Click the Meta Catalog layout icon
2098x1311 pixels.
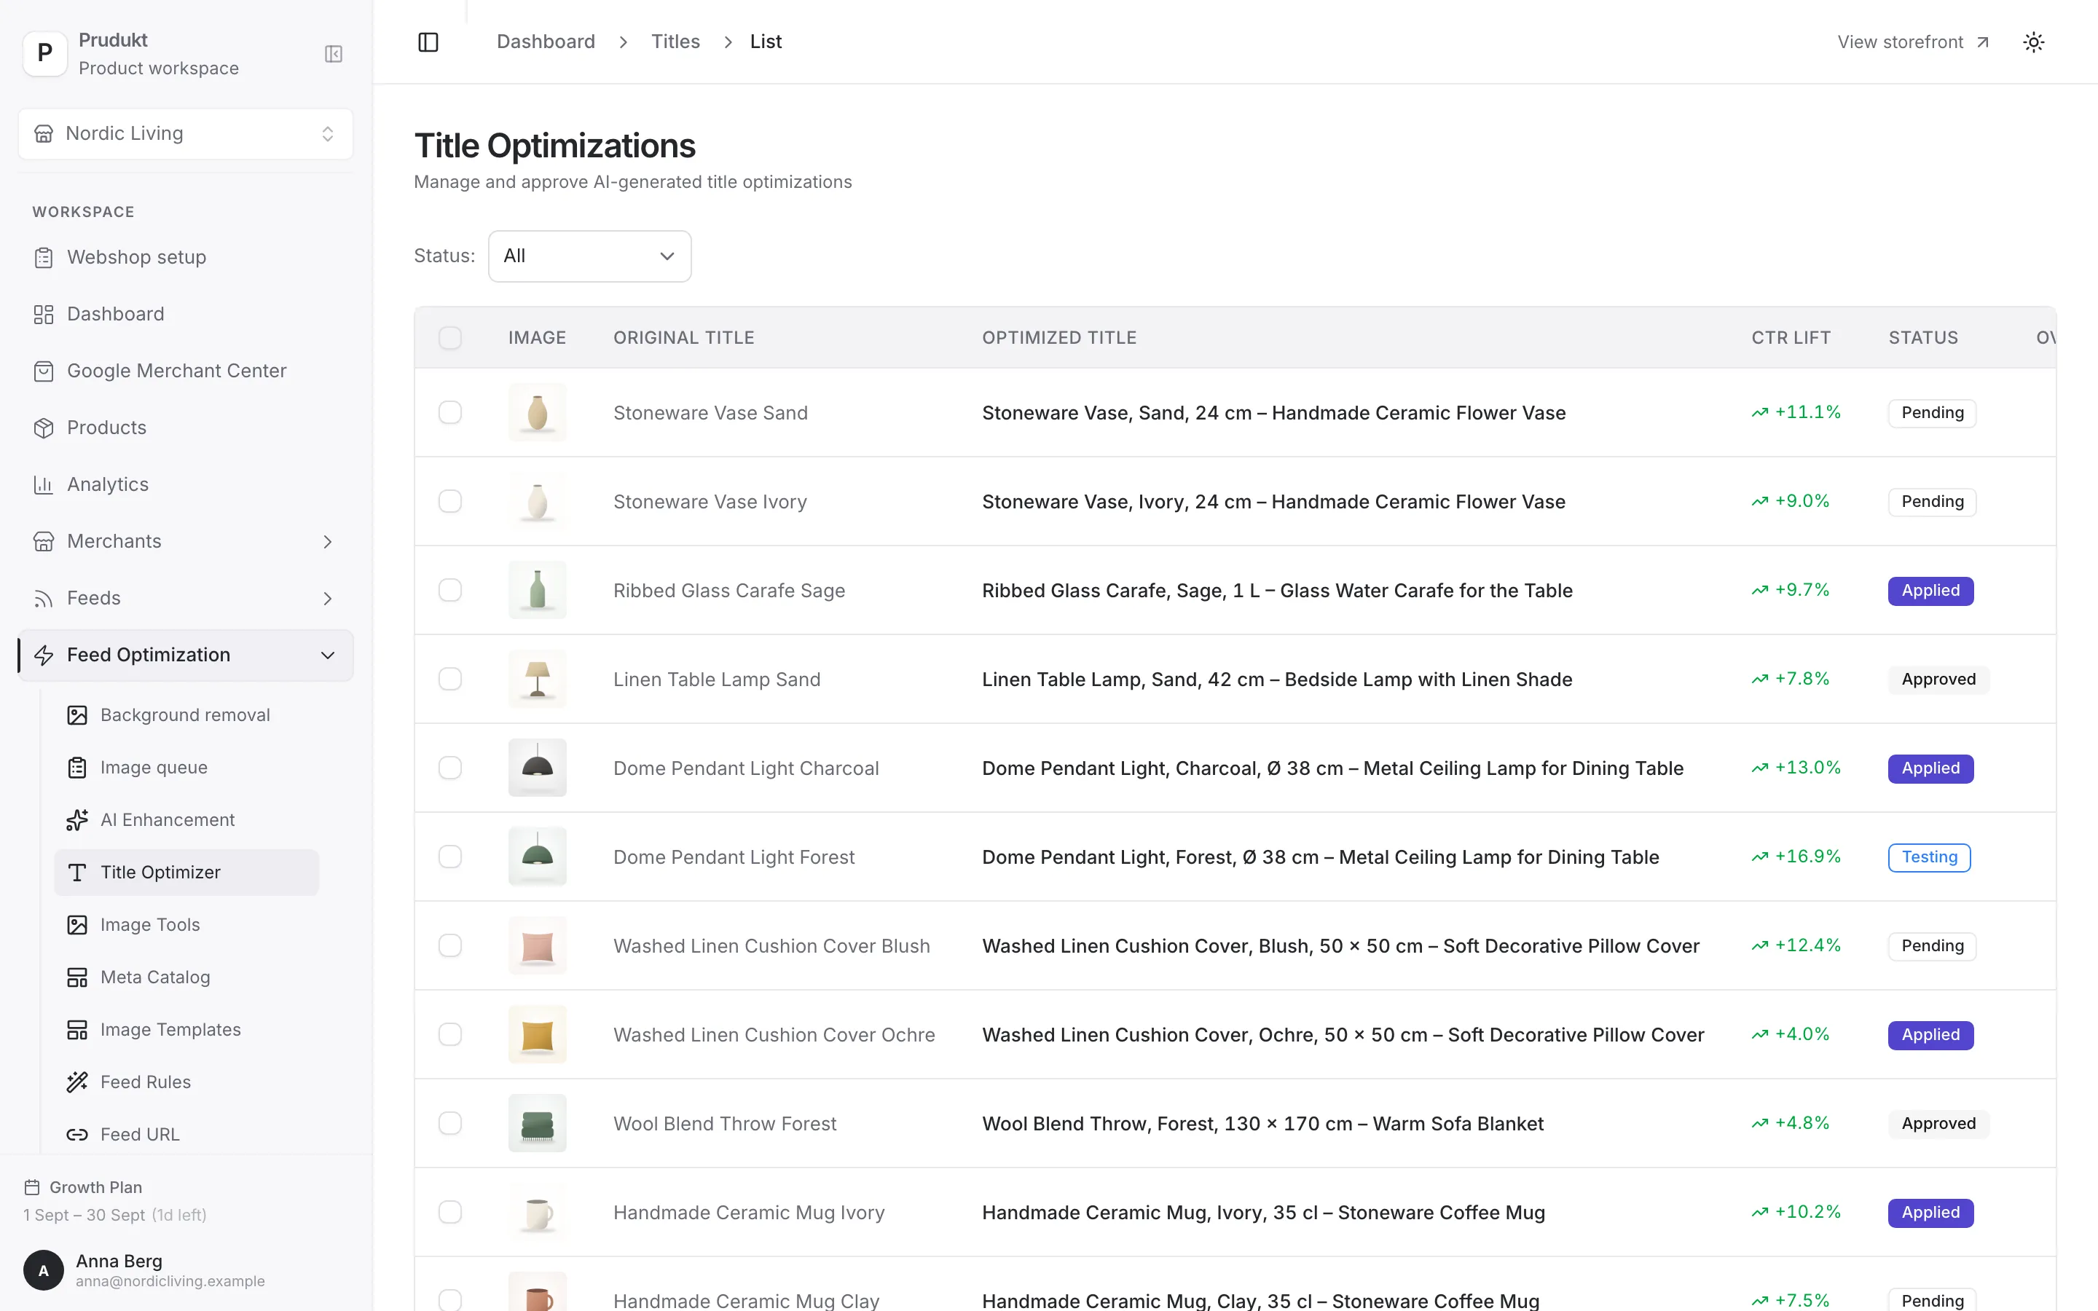click(77, 977)
